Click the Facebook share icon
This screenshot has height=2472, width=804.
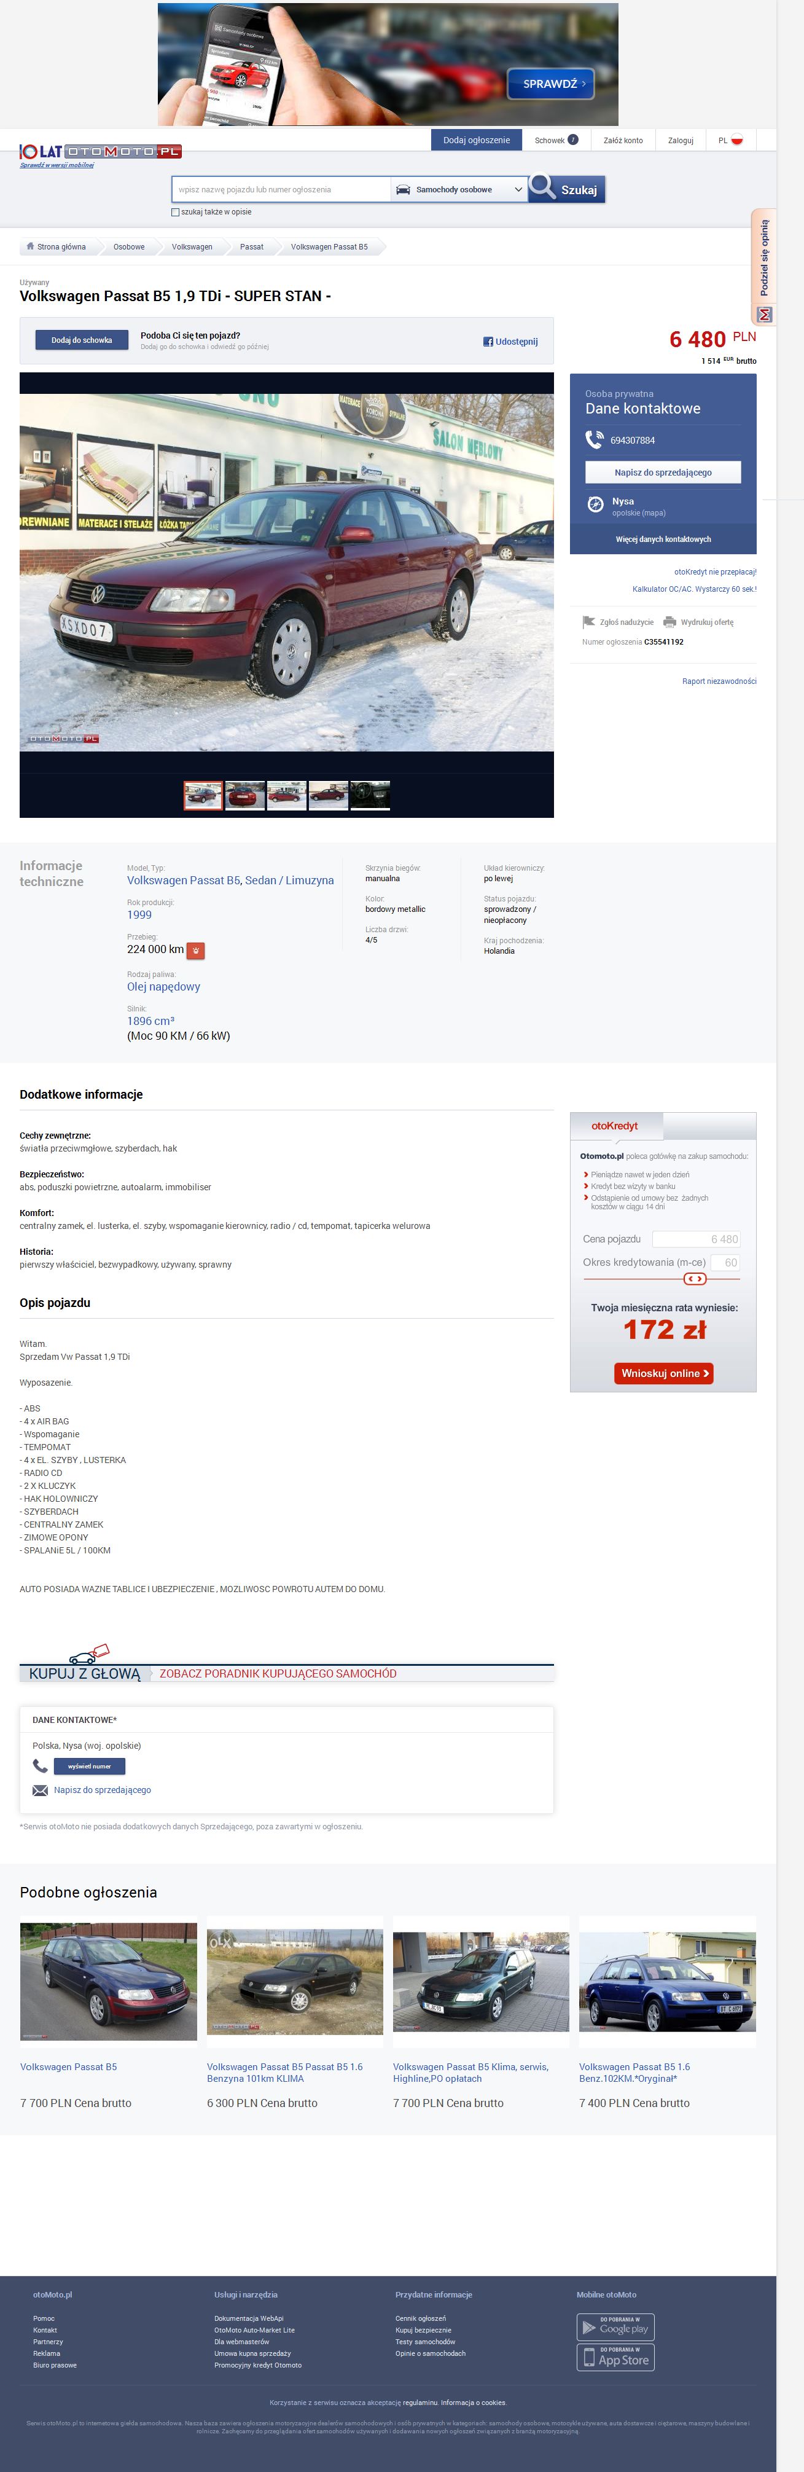coord(488,342)
